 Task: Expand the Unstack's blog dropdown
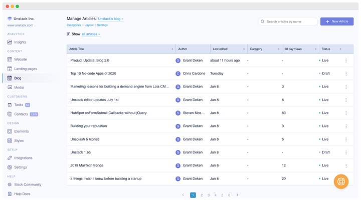pyautogui.click(x=111, y=19)
